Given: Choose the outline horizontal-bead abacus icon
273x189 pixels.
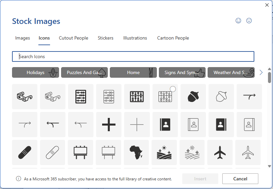Looking at the screenshot, I should (x=109, y=96).
